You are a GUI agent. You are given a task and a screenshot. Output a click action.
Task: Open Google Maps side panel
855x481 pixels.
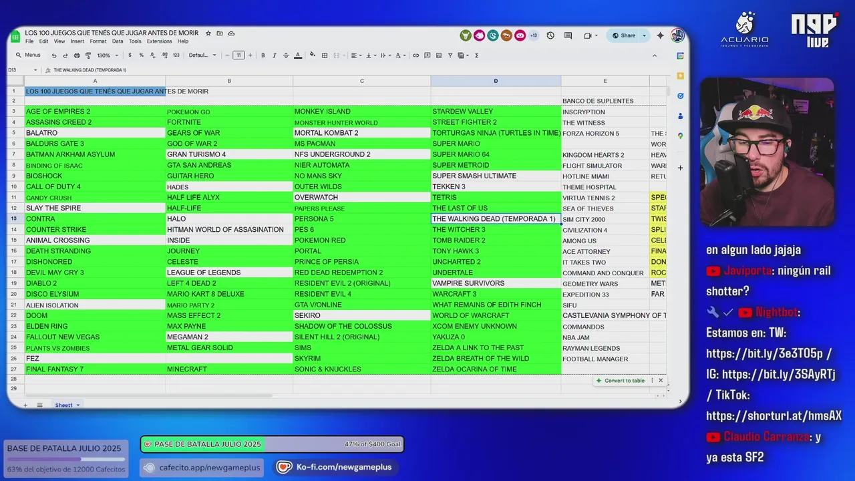(680, 136)
